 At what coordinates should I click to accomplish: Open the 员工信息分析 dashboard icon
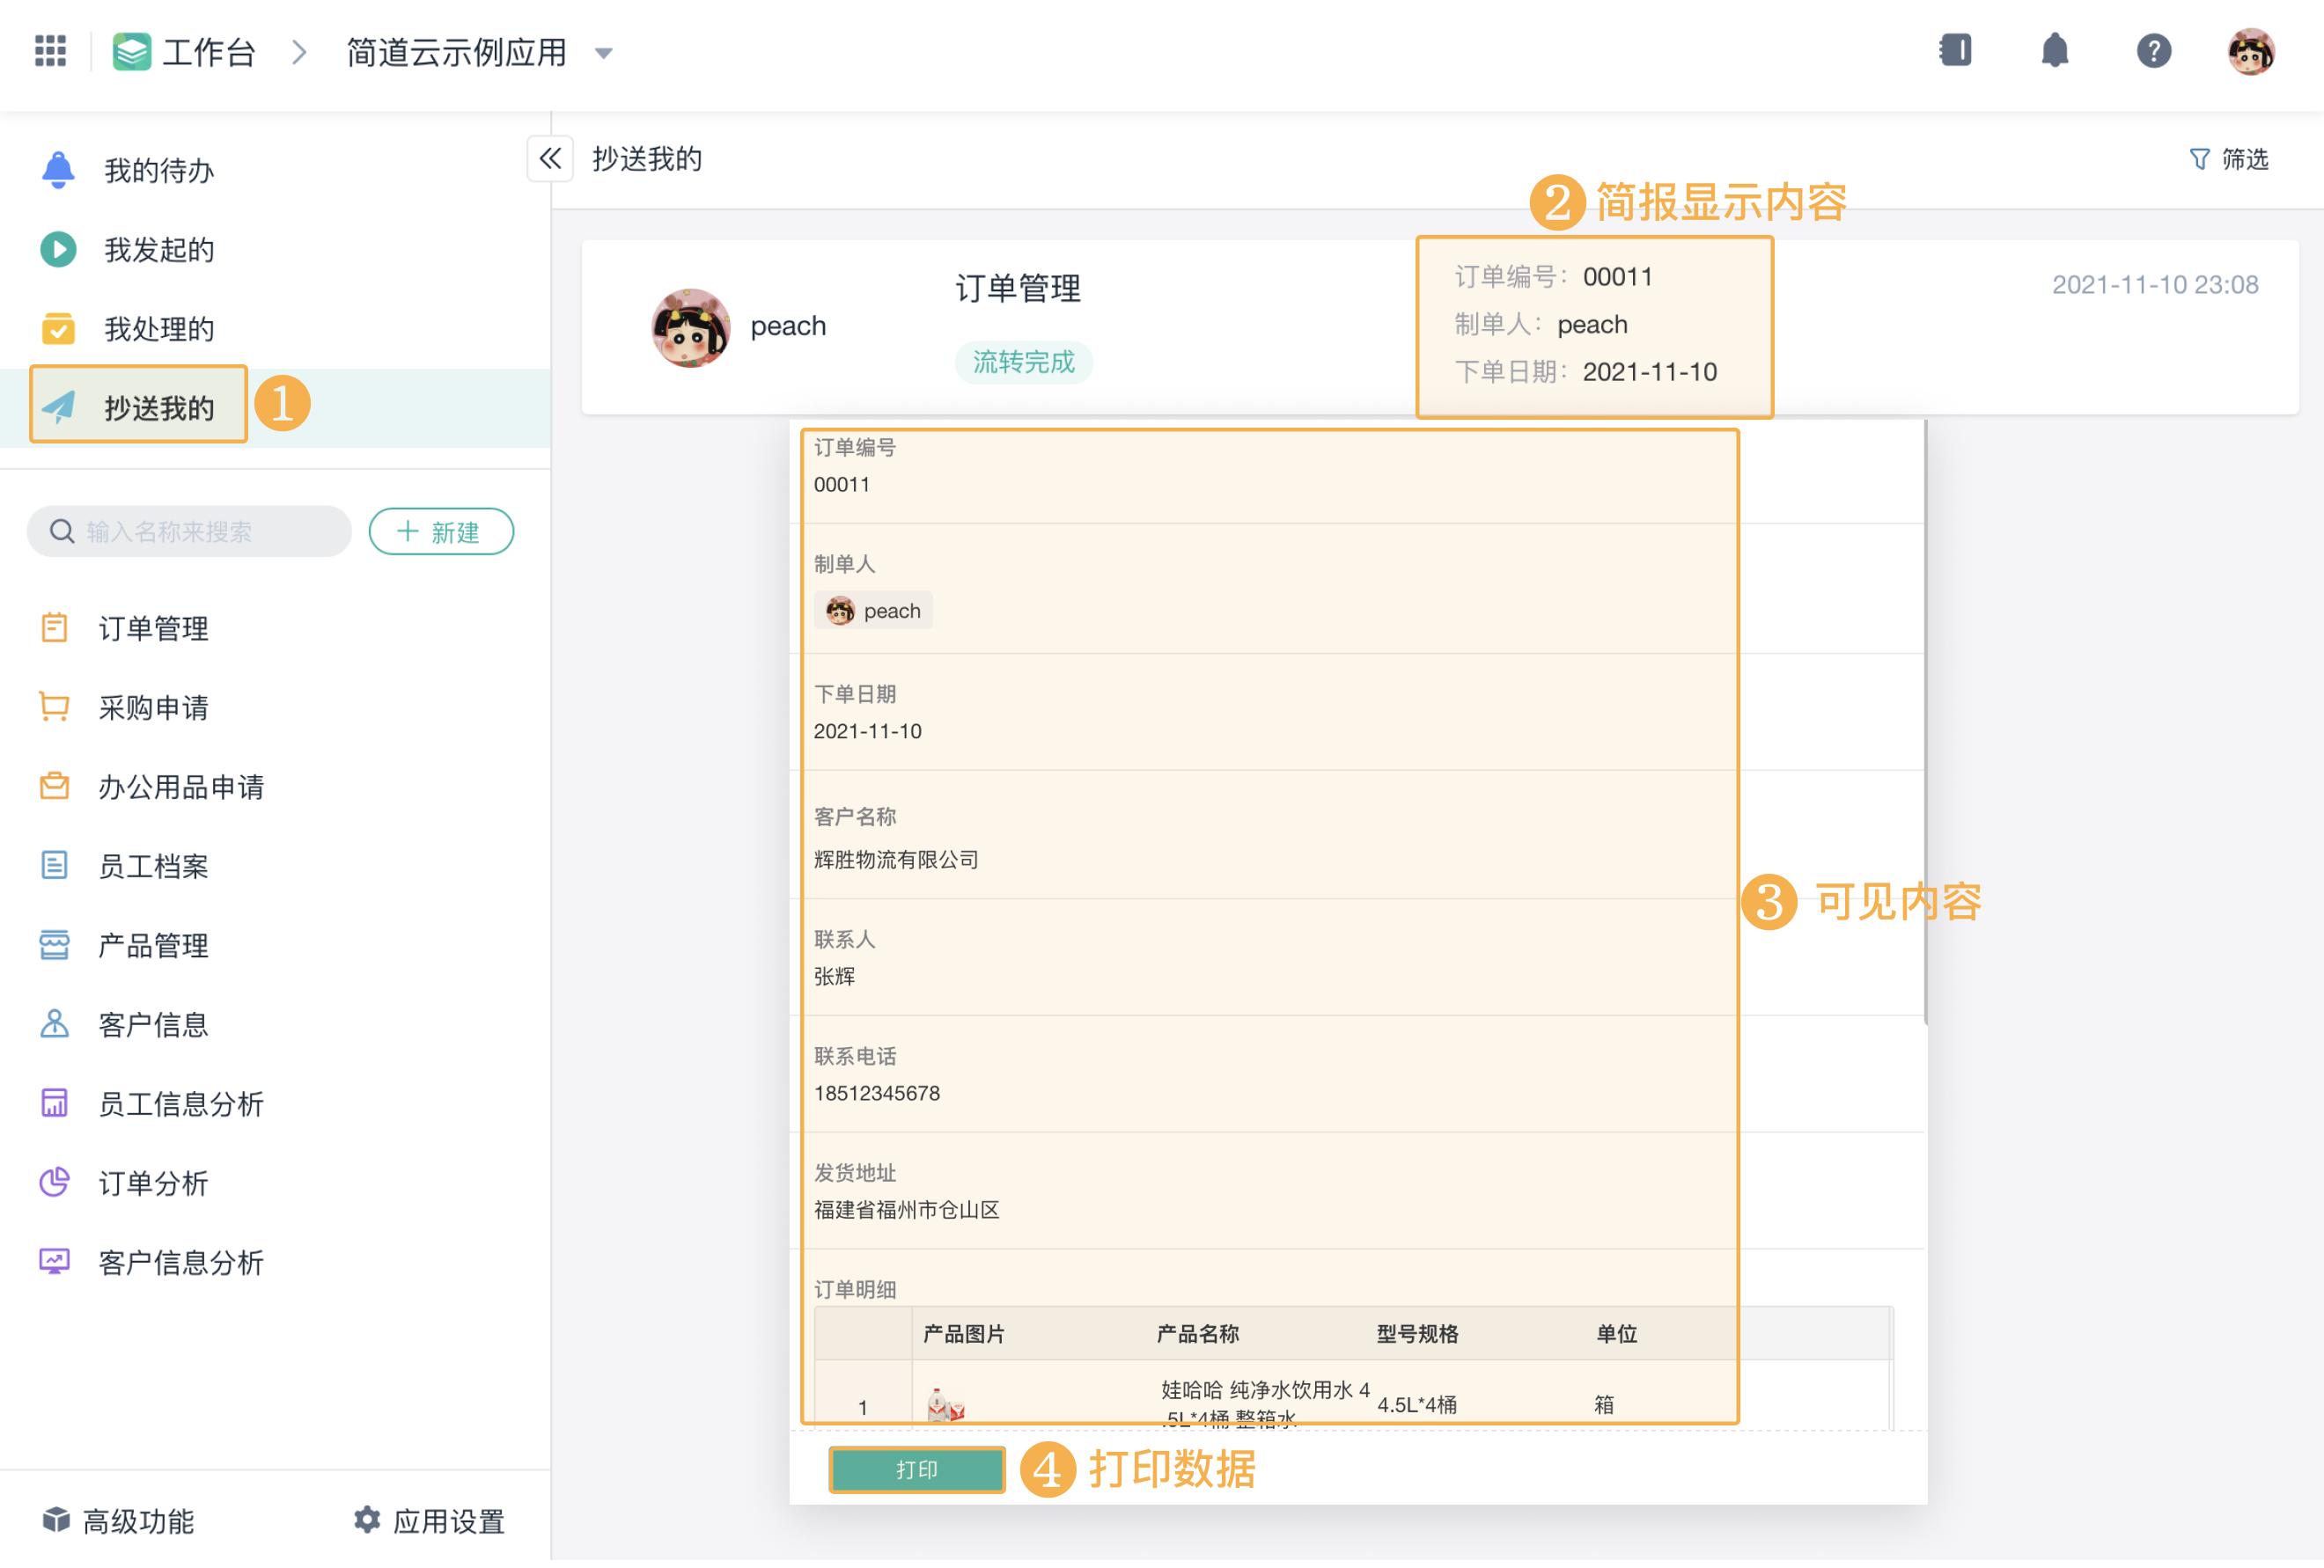[55, 1103]
